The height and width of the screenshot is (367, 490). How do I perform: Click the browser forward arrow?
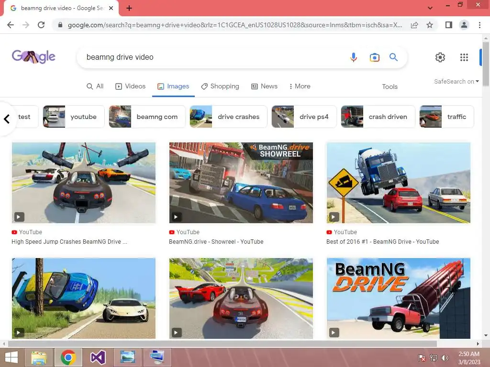(26, 25)
